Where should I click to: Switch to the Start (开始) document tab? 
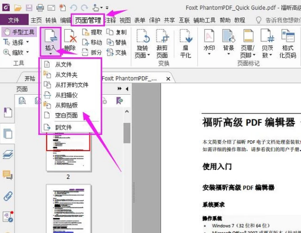coord(30,78)
